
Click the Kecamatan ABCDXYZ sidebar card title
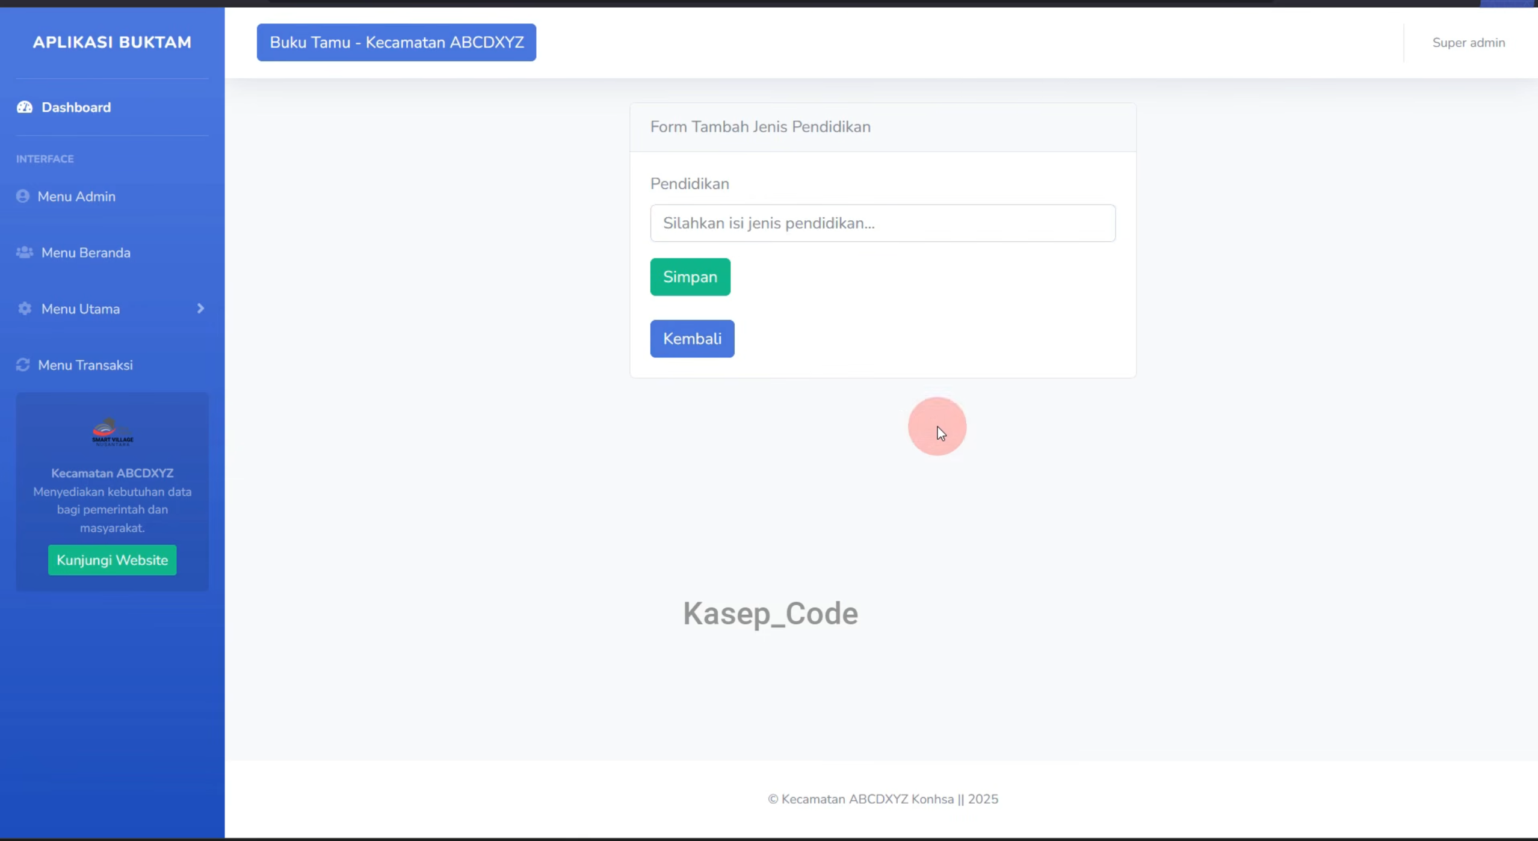113,473
